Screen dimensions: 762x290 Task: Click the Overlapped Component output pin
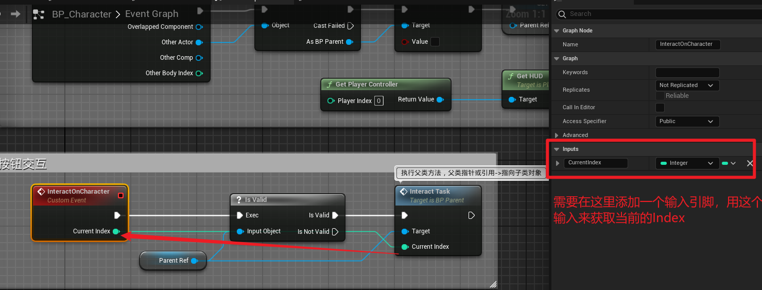pos(199,27)
